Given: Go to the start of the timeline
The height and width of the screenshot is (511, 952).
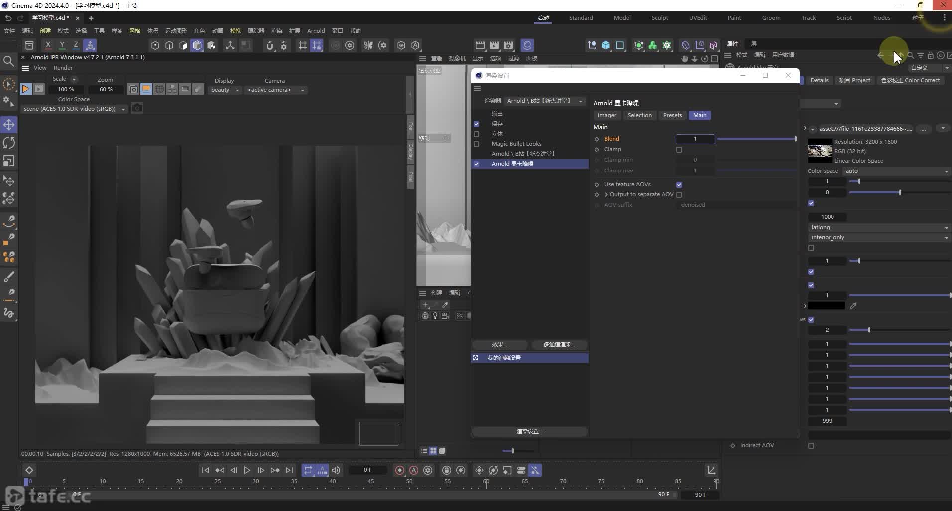Looking at the screenshot, I should click(x=205, y=470).
